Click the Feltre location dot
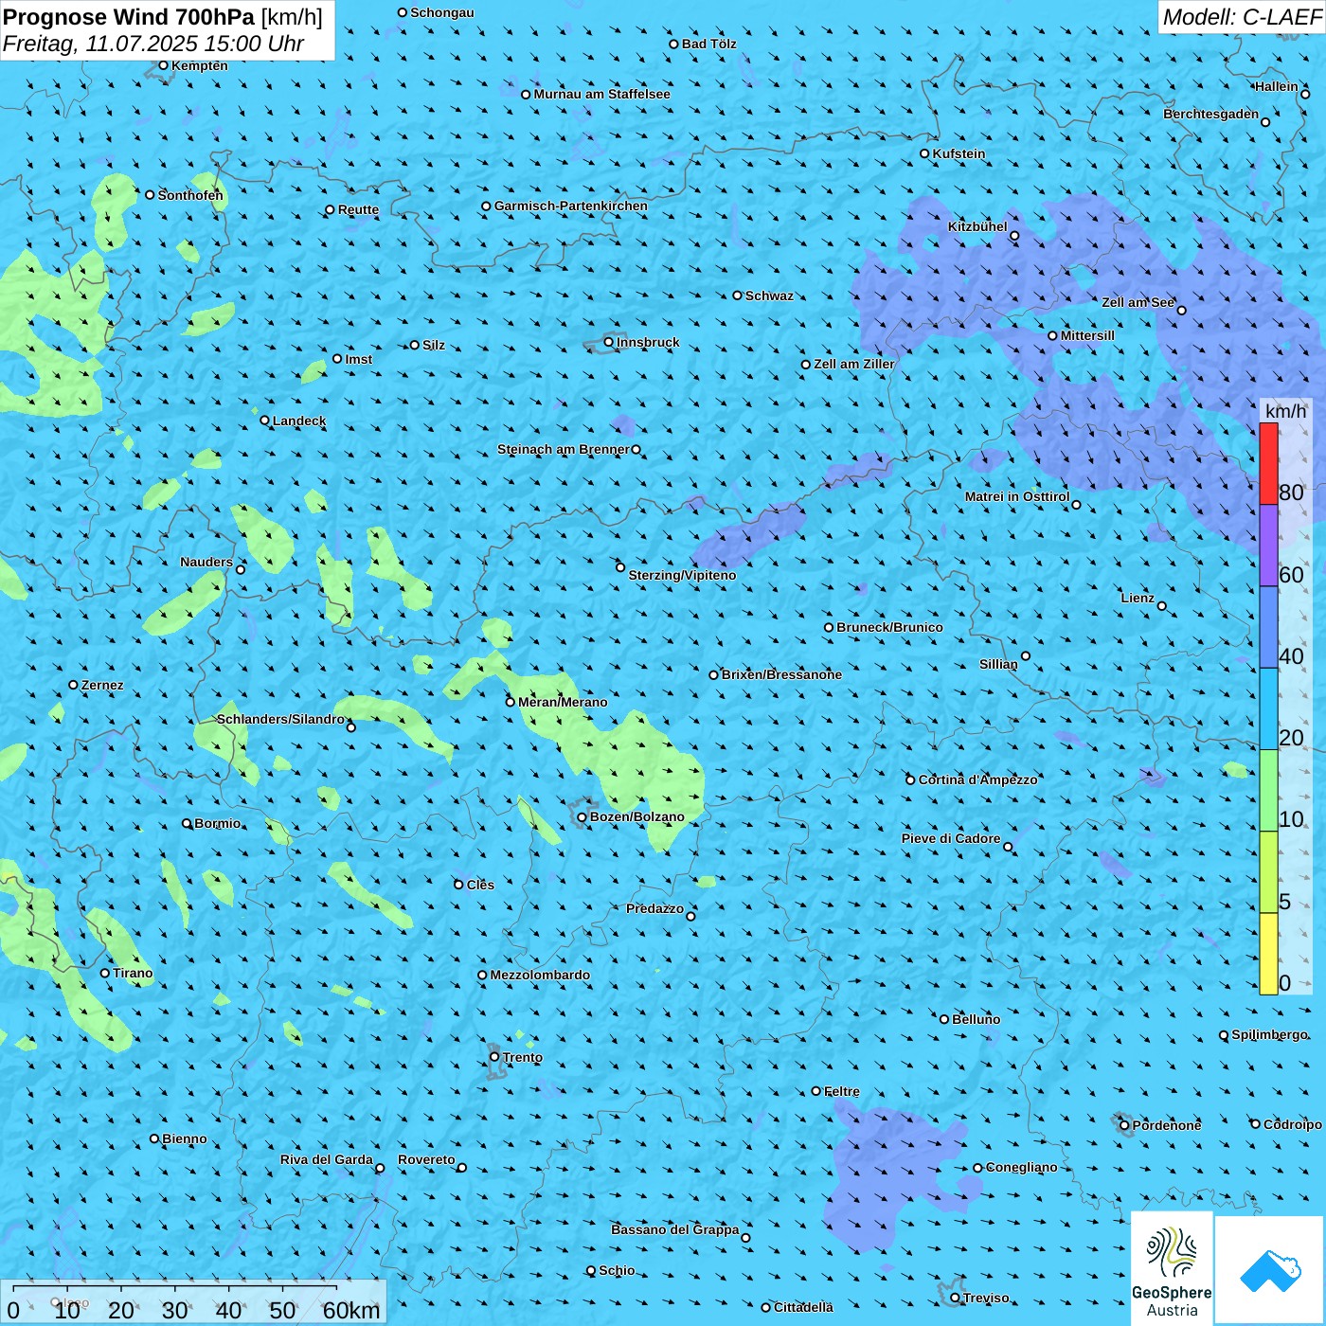 (x=816, y=1091)
